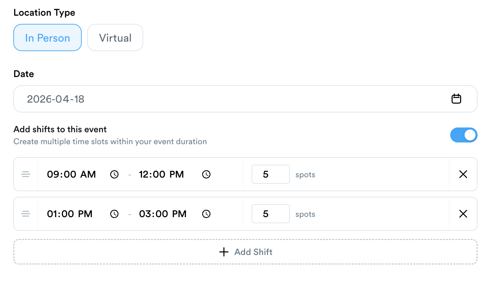This screenshot has width=495, height=287.
Task: Open the calendar date picker icon
Action: pos(456,99)
